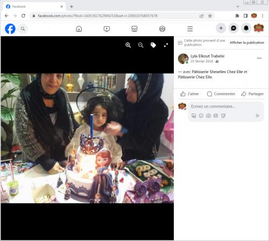The image size is (269, 241).
Task: Open a new browser tab
Action: tap(72, 6)
